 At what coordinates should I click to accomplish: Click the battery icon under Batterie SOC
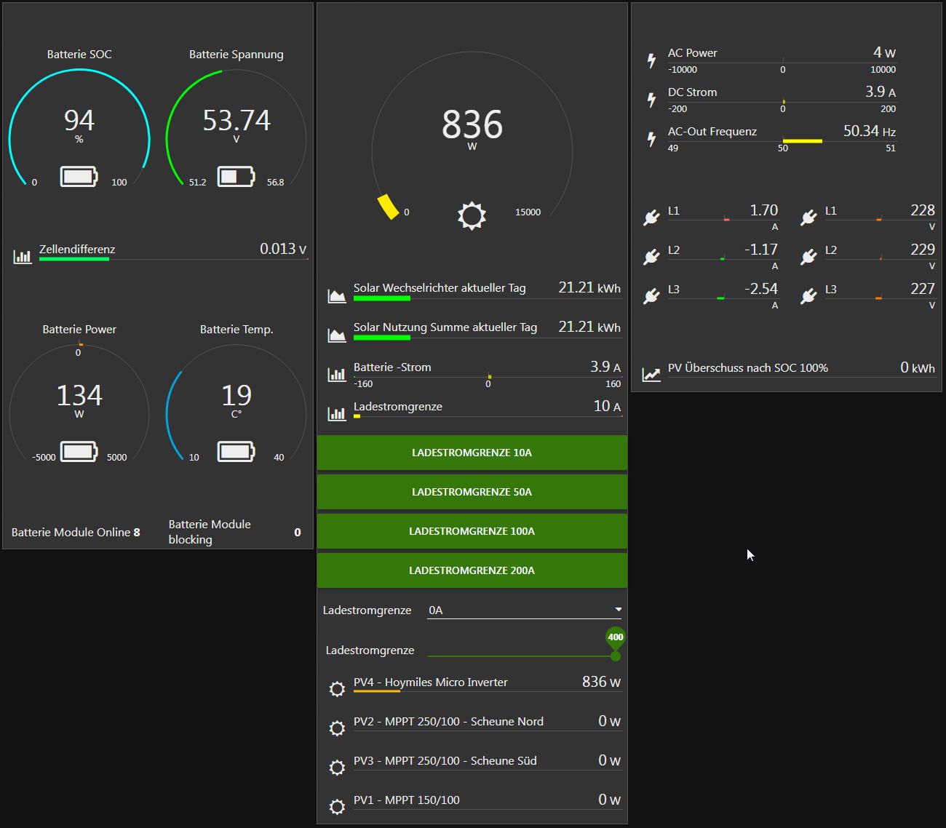pos(79,176)
